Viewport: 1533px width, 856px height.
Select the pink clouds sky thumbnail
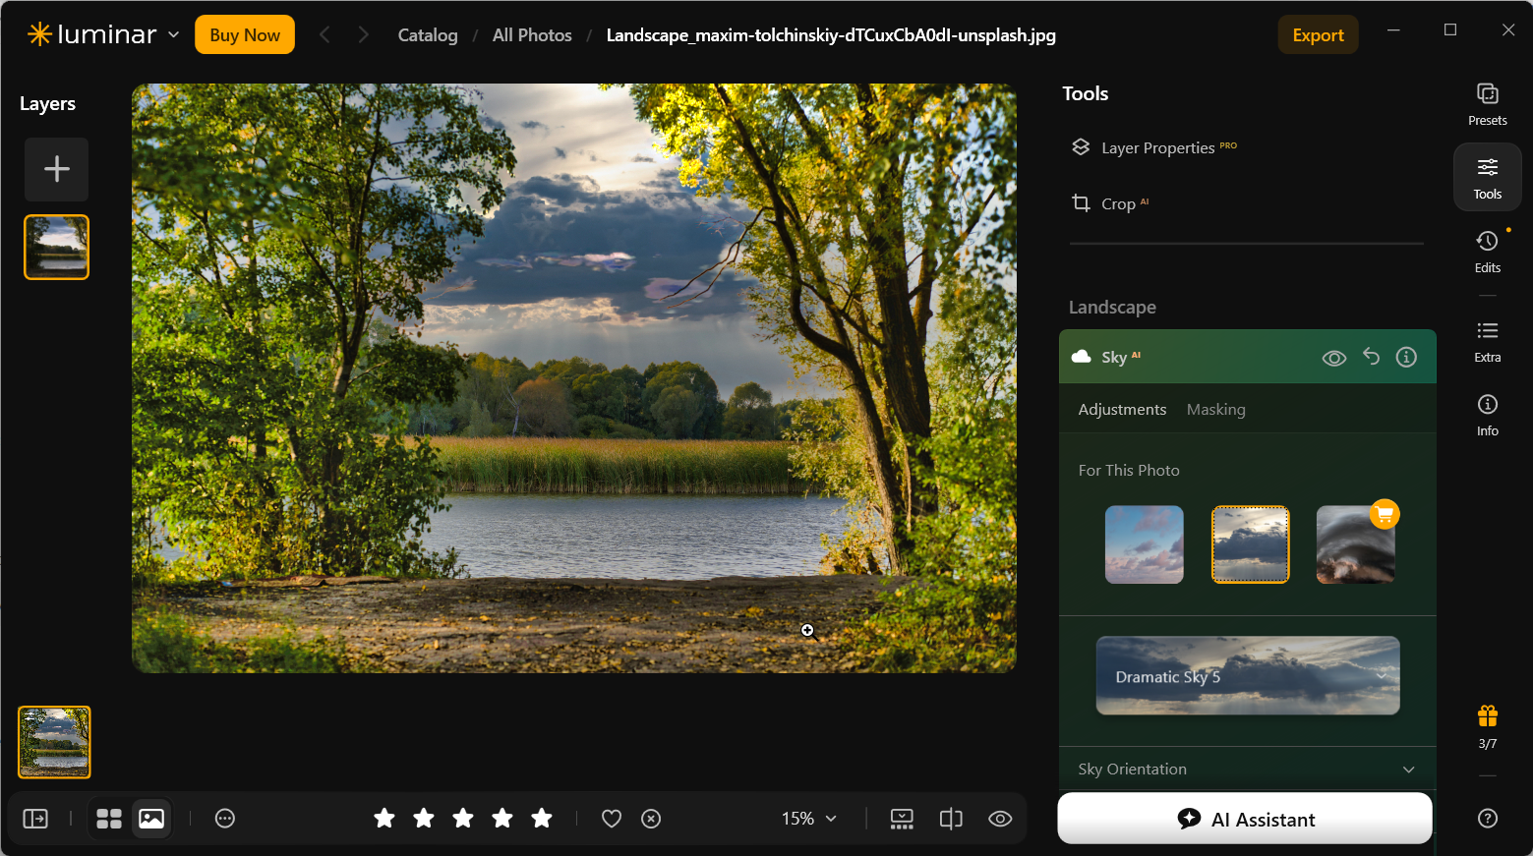pyautogui.click(x=1145, y=544)
